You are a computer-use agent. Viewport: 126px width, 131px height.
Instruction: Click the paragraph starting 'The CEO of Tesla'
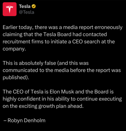[62, 99]
